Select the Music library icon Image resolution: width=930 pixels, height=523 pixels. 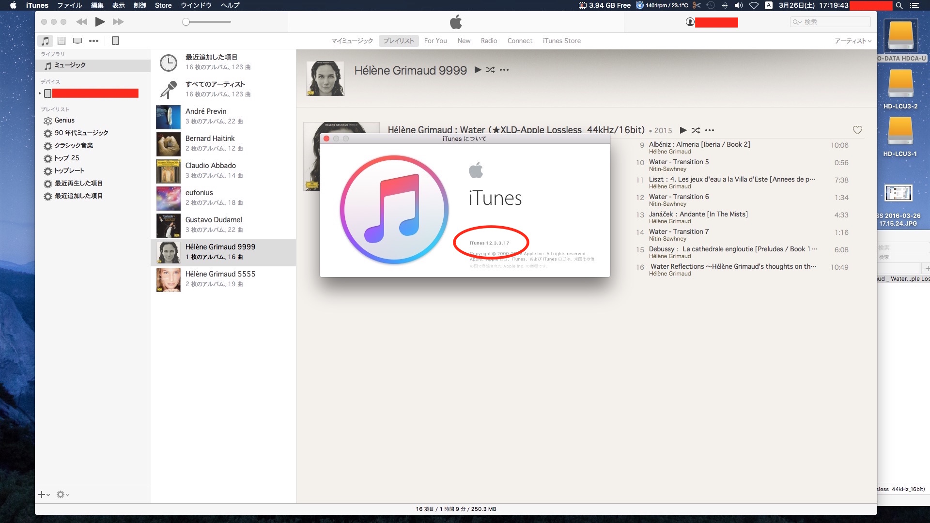pos(45,41)
